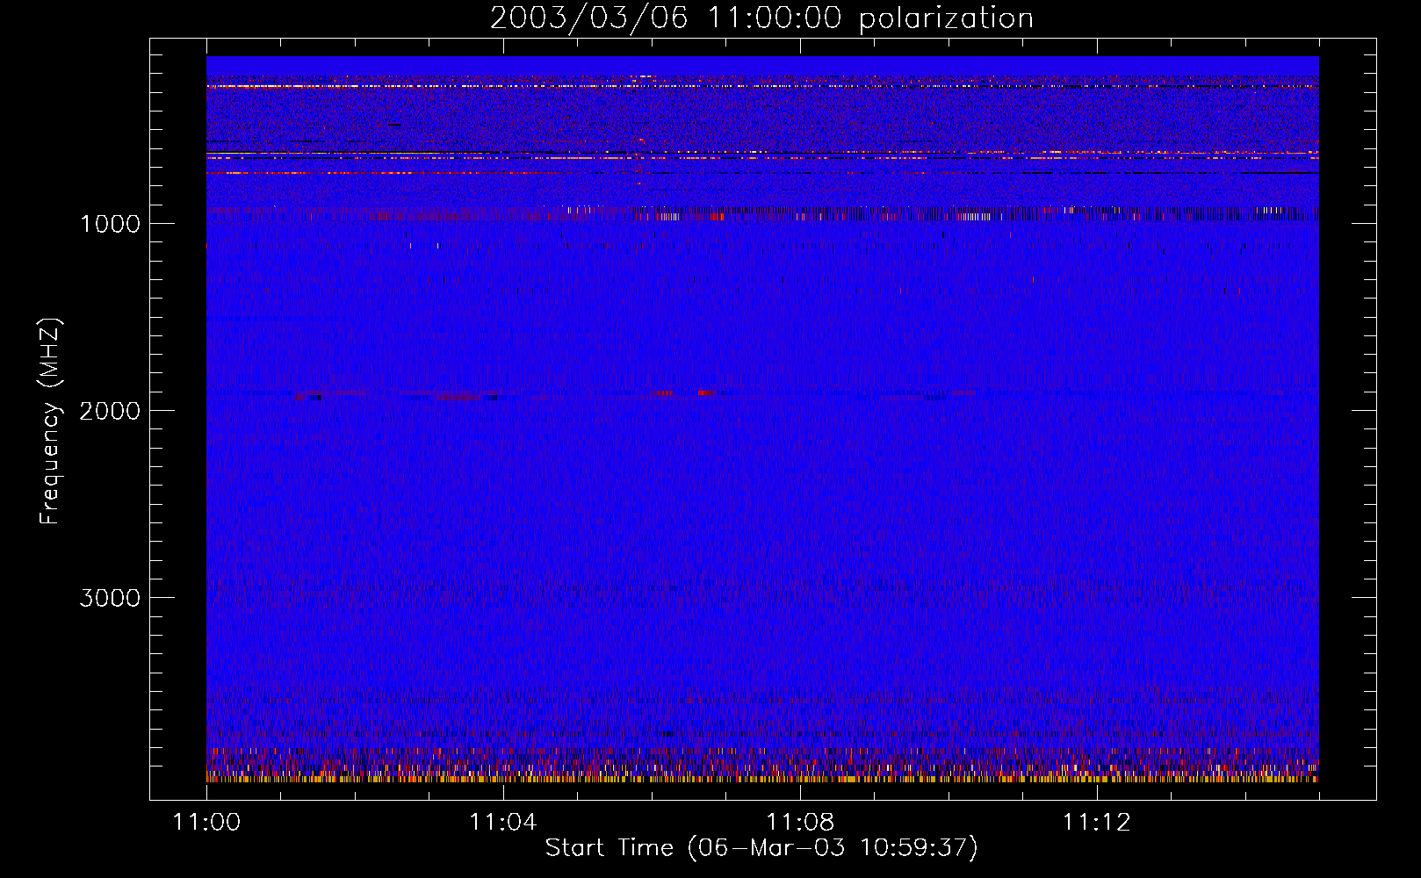Select the 3000 MHz frequency axis label
Screen dimensions: 1421x878
coord(110,598)
